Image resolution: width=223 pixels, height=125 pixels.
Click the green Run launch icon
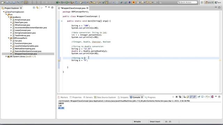tap(67, 2)
